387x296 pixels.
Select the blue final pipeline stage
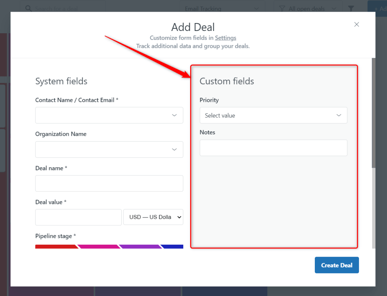(173, 246)
